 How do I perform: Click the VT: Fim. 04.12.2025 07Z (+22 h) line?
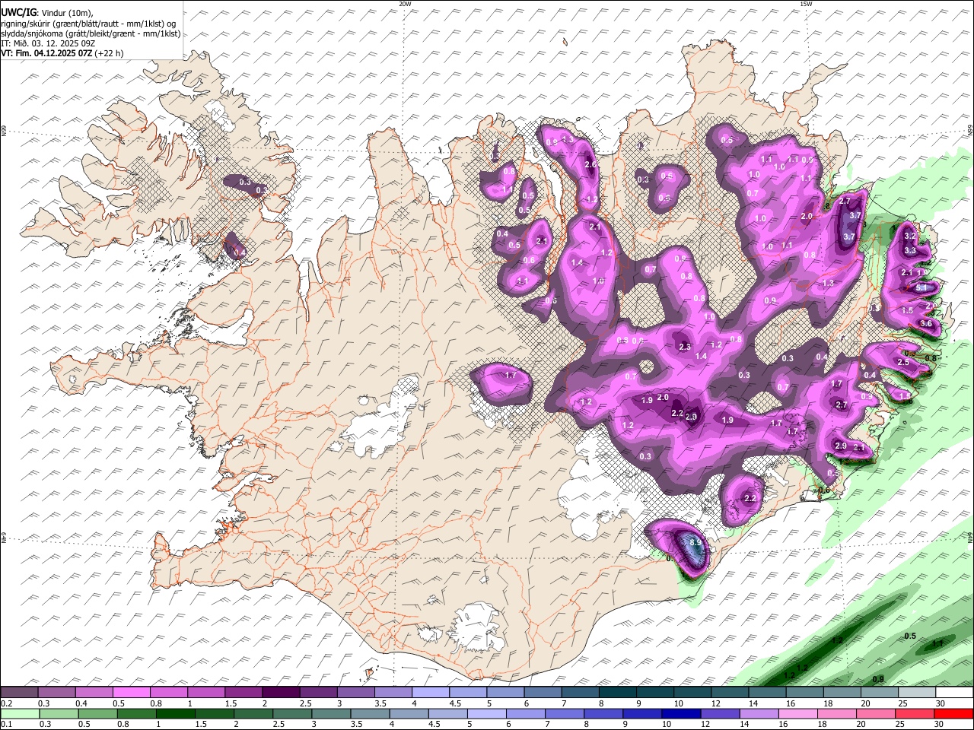point(62,53)
